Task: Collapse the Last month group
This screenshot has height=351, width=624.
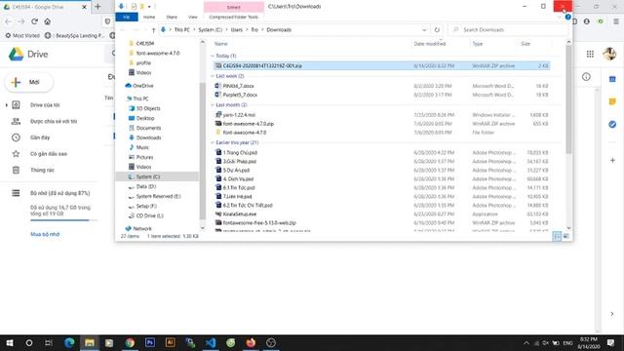Action: pos(213,105)
